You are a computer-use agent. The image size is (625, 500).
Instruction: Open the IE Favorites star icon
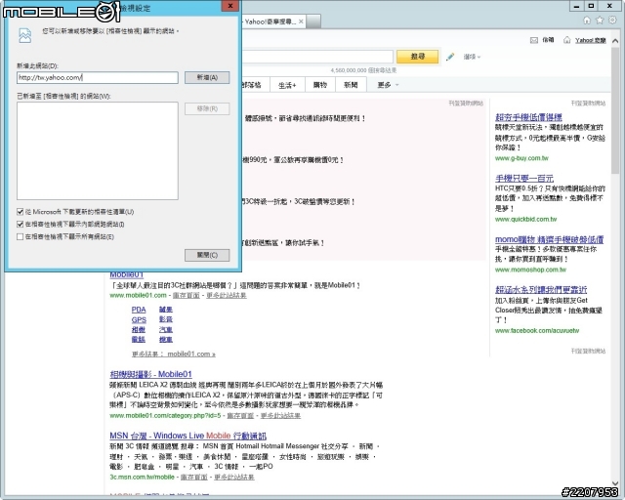click(x=599, y=20)
